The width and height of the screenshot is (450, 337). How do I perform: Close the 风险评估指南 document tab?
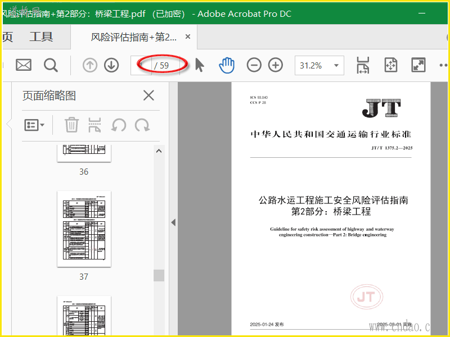pyautogui.click(x=188, y=37)
